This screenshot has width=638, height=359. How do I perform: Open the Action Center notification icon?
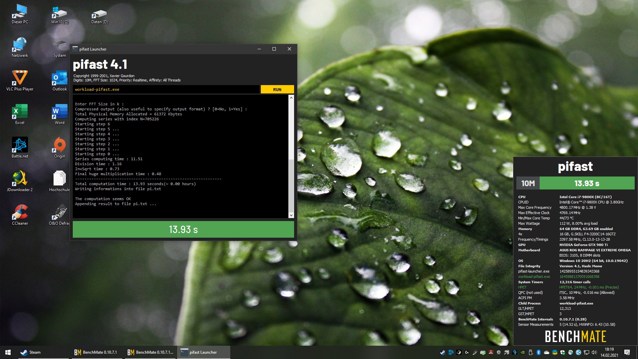click(x=627, y=352)
